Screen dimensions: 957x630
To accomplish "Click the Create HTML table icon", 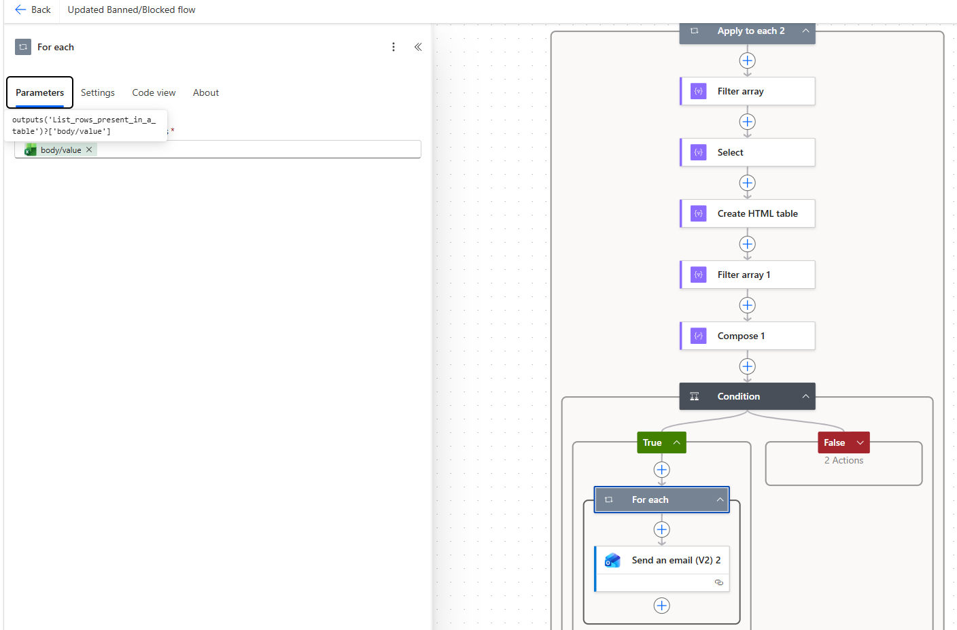I will (699, 213).
